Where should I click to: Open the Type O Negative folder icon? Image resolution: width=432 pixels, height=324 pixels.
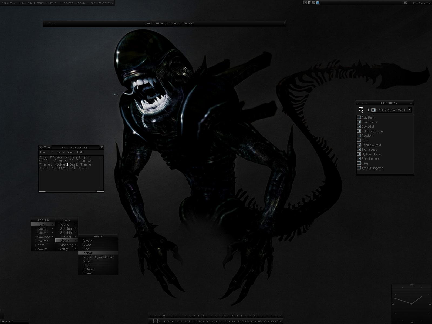(x=359, y=168)
